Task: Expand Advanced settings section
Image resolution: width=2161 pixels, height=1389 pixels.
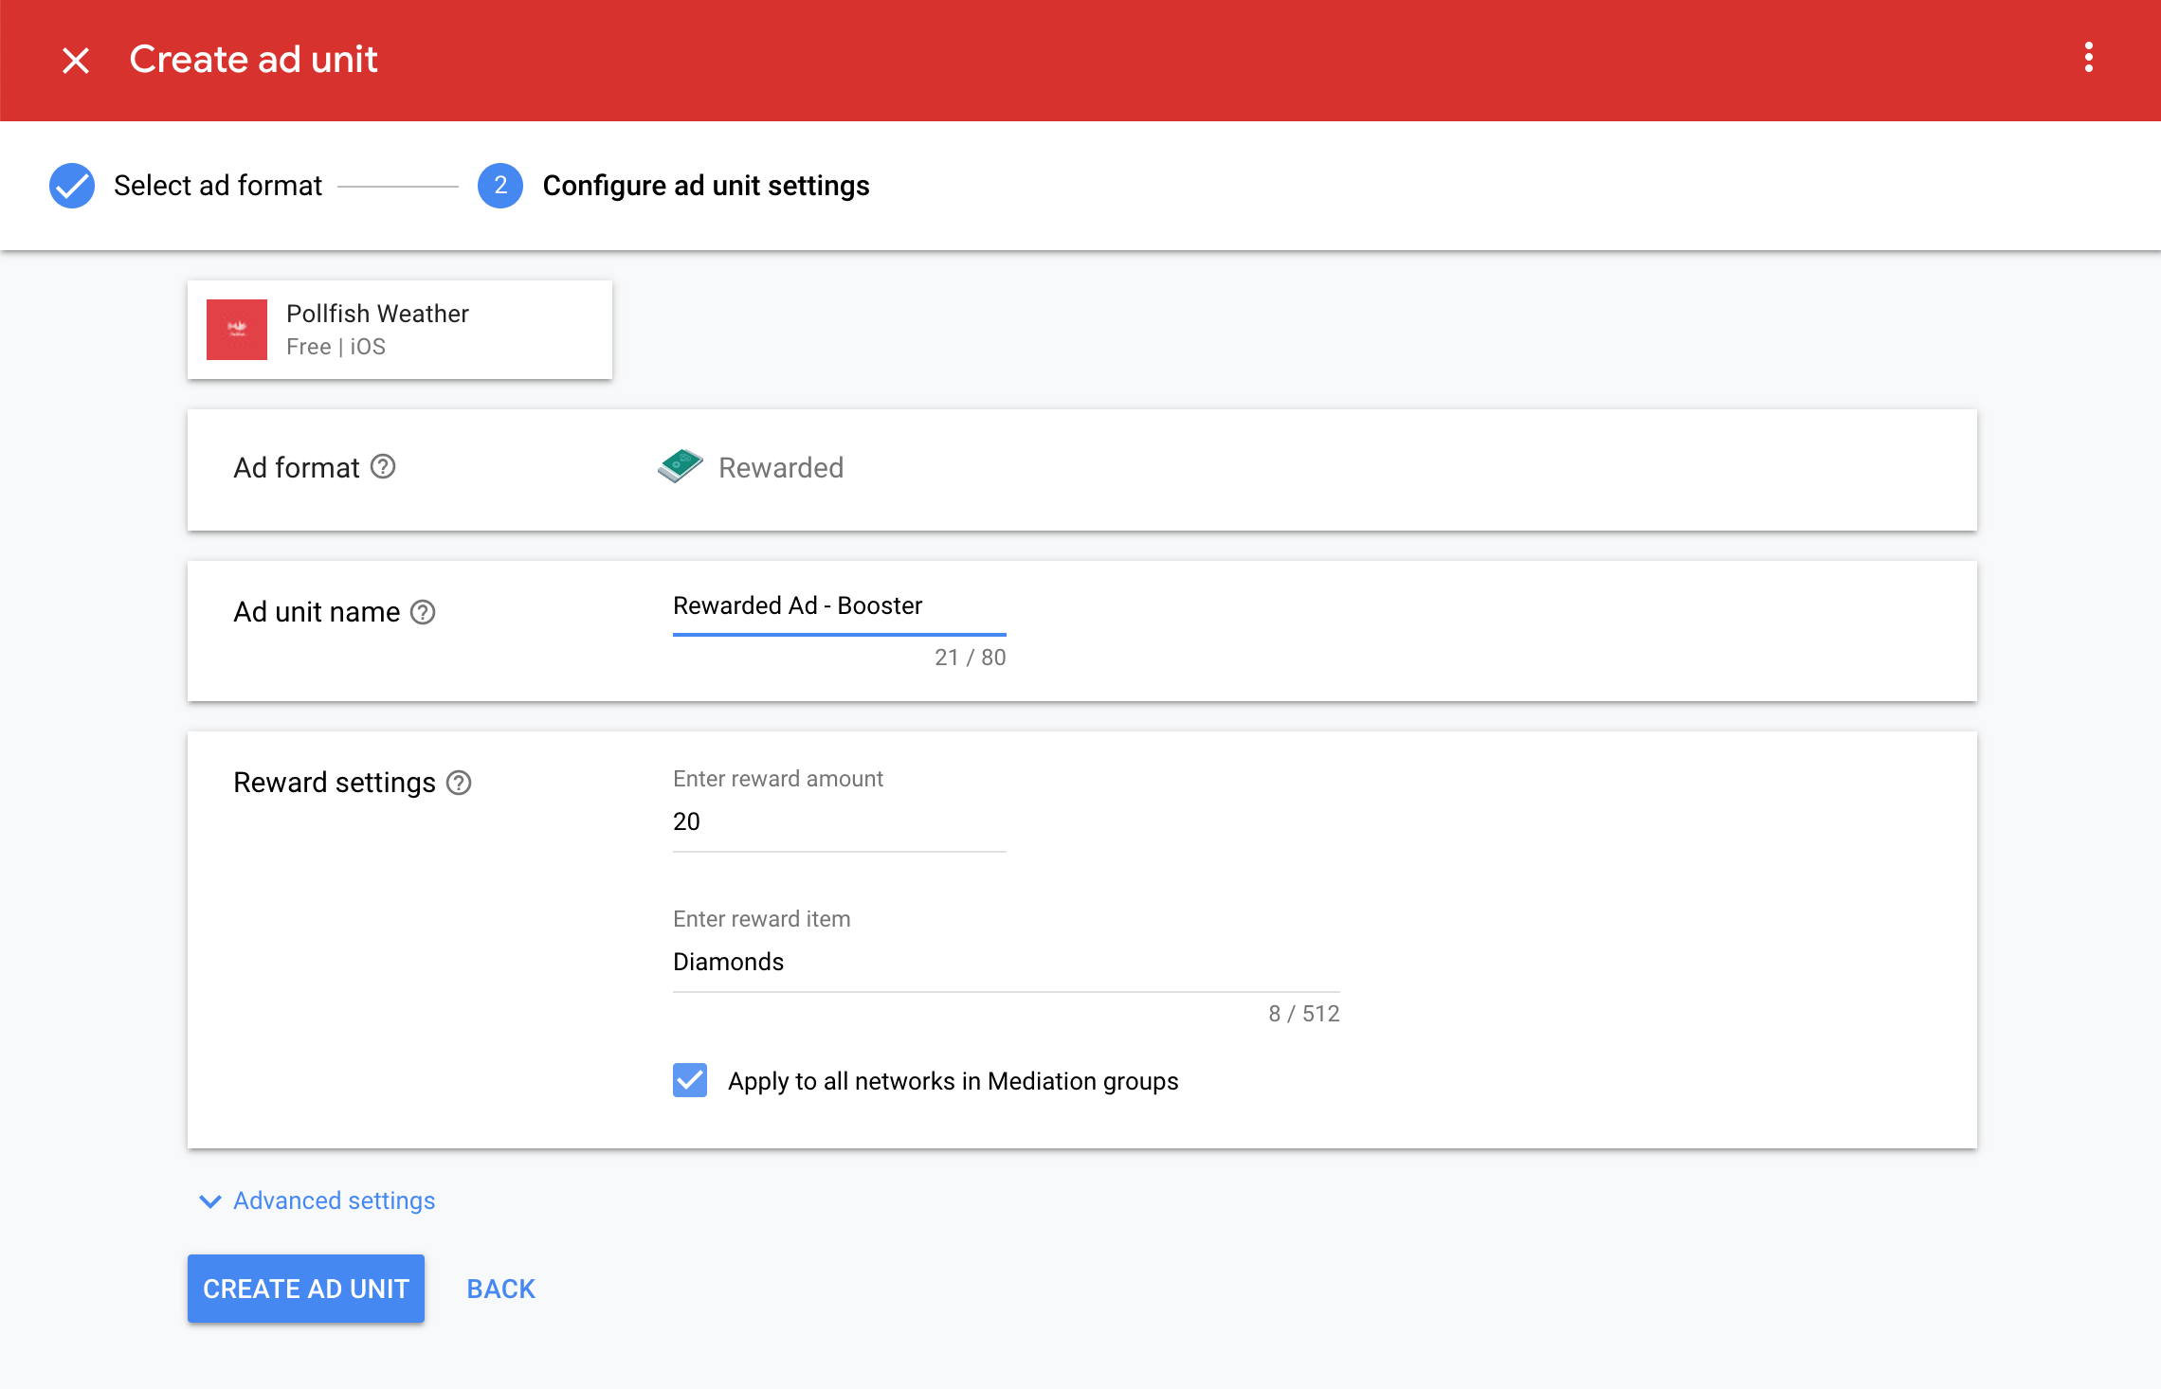Action: [334, 1200]
